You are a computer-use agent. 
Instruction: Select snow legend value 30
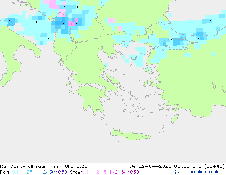(x=124, y=172)
